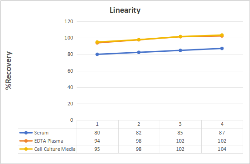
Task: Click category header 2 in data table
Action: click(x=139, y=124)
